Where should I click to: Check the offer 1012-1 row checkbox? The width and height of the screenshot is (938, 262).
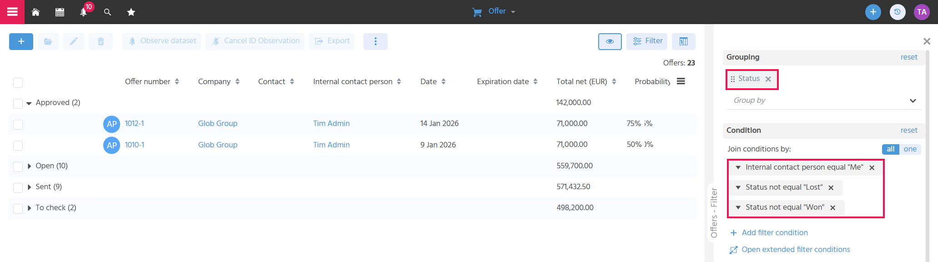click(18, 124)
